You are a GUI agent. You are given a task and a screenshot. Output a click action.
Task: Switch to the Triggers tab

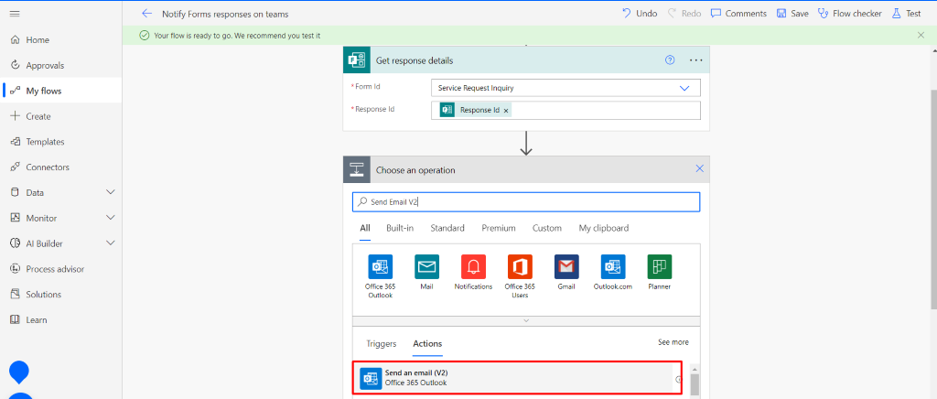[x=382, y=344]
